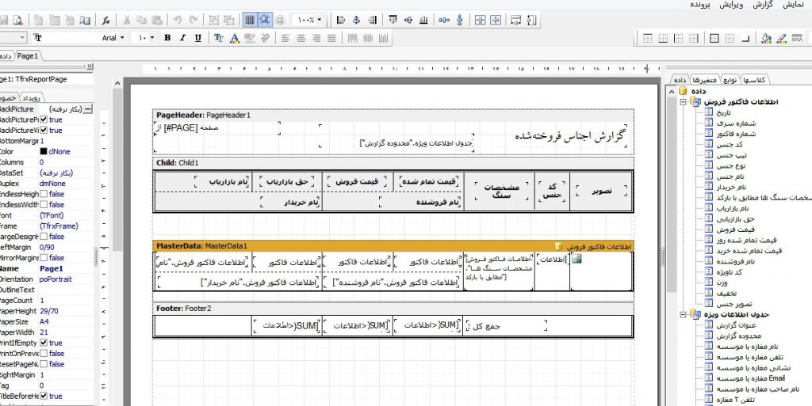Uncheck the BackPicturePrintable checkbox
812x406 pixels.
[x=44, y=120]
